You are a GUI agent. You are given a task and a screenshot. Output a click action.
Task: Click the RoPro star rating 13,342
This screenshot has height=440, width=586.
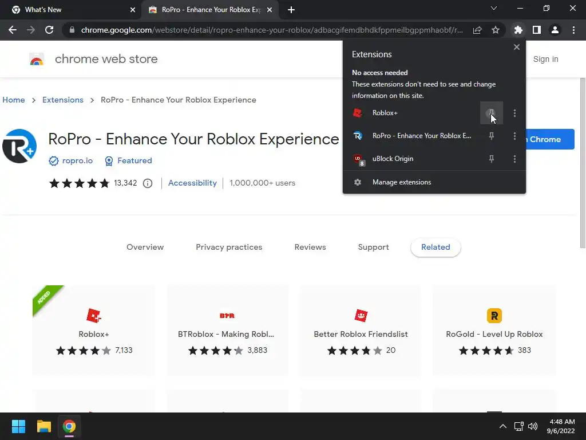(93, 183)
